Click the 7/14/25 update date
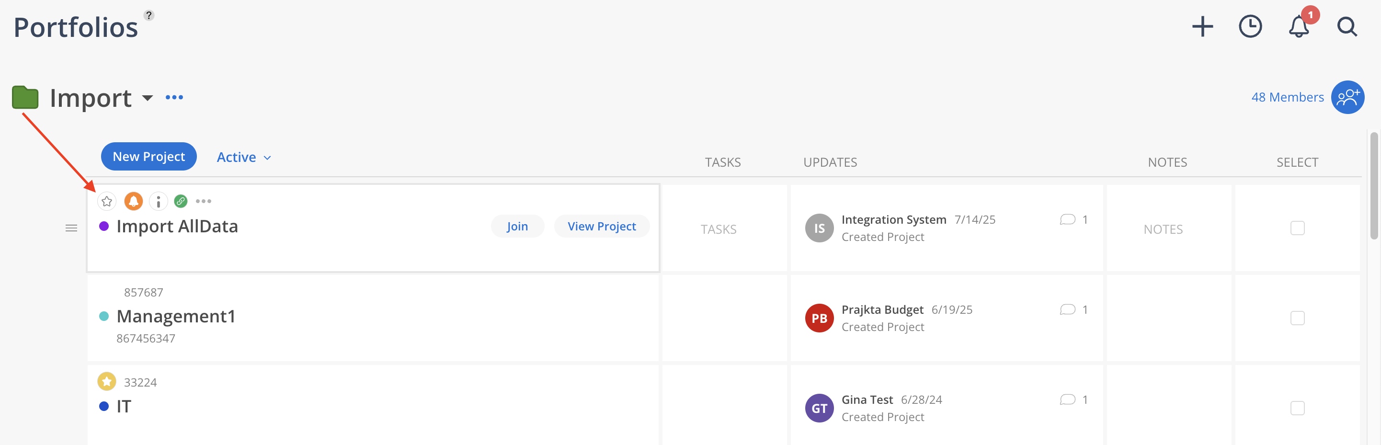 click(975, 220)
